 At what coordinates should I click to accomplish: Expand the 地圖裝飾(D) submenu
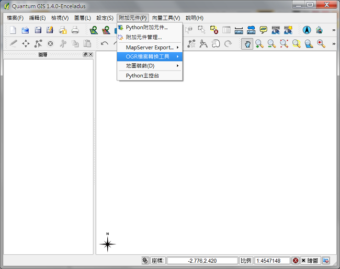pyautogui.click(x=150, y=66)
